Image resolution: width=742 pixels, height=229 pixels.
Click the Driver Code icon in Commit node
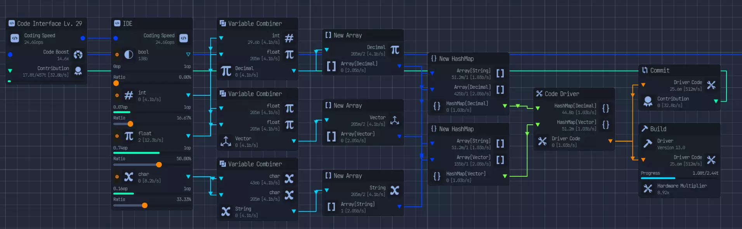[711, 85]
